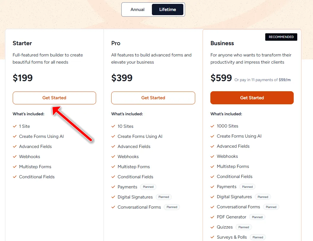Click the Business plan heading
The image size is (313, 241).
(x=222, y=43)
